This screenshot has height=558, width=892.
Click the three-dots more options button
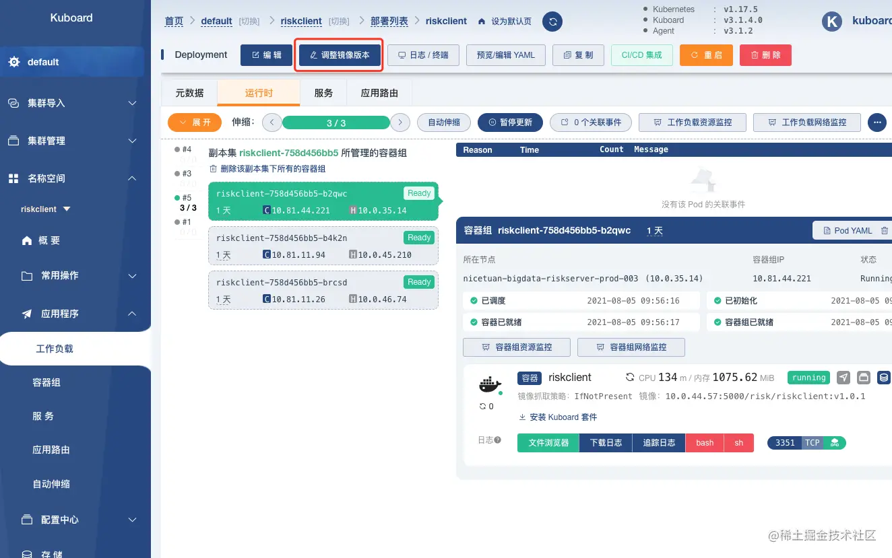(x=877, y=123)
